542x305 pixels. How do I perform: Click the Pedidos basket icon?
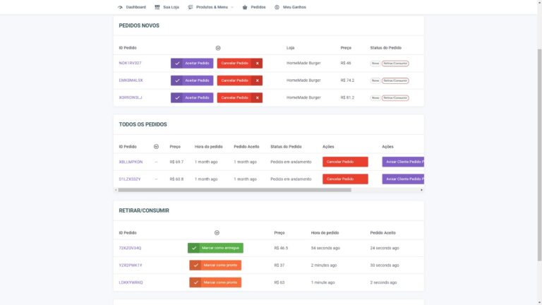click(245, 7)
